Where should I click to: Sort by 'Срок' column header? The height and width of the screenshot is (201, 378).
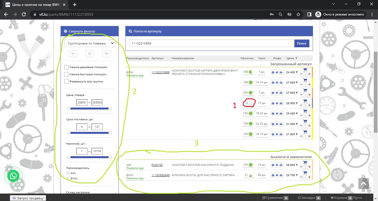[x=262, y=58]
